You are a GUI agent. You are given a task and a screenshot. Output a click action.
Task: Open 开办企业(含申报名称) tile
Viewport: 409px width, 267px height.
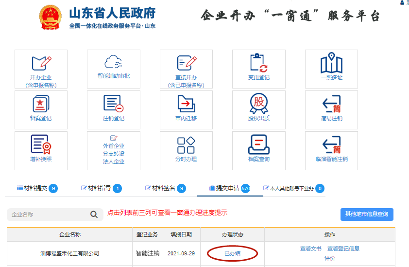(x=41, y=69)
